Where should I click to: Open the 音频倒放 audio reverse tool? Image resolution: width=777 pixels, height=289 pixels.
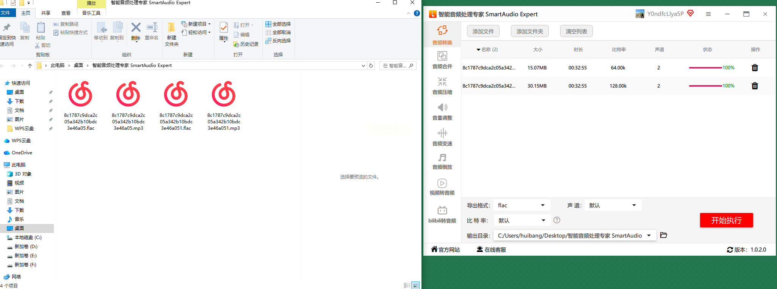click(442, 161)
